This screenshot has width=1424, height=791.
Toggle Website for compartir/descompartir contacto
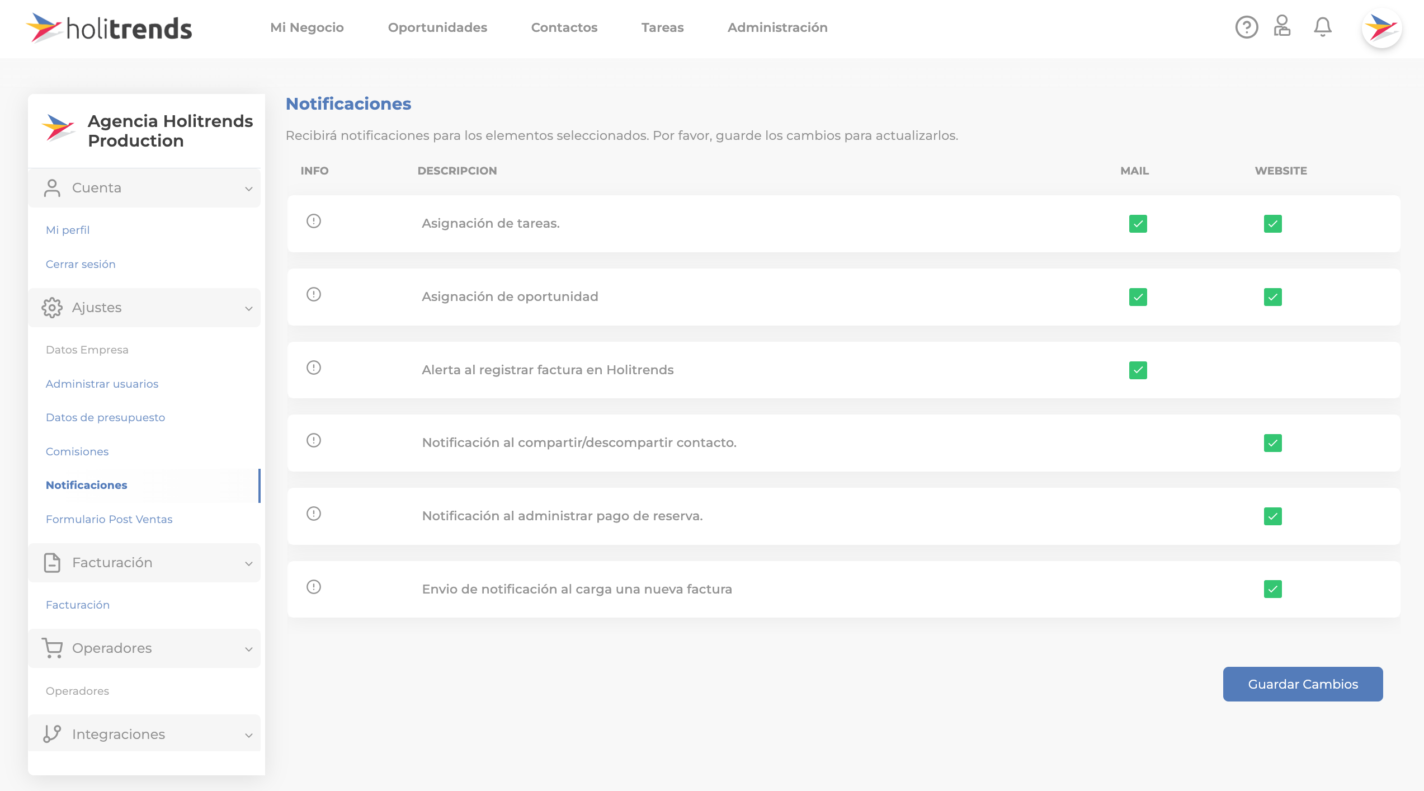[1273, 443]
